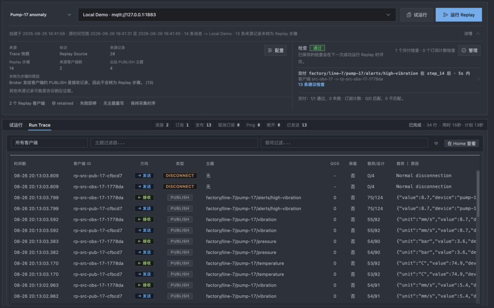Switch to the 试运行 tab
494x308 pixels.
click(x=16, y=125)
